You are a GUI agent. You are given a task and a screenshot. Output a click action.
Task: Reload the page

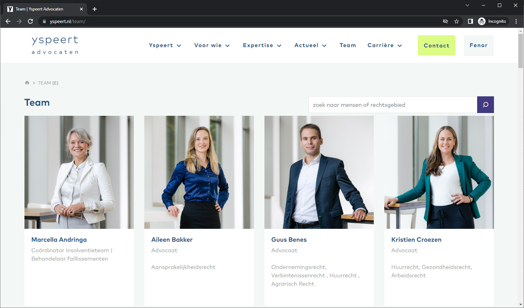click(30, 21)
